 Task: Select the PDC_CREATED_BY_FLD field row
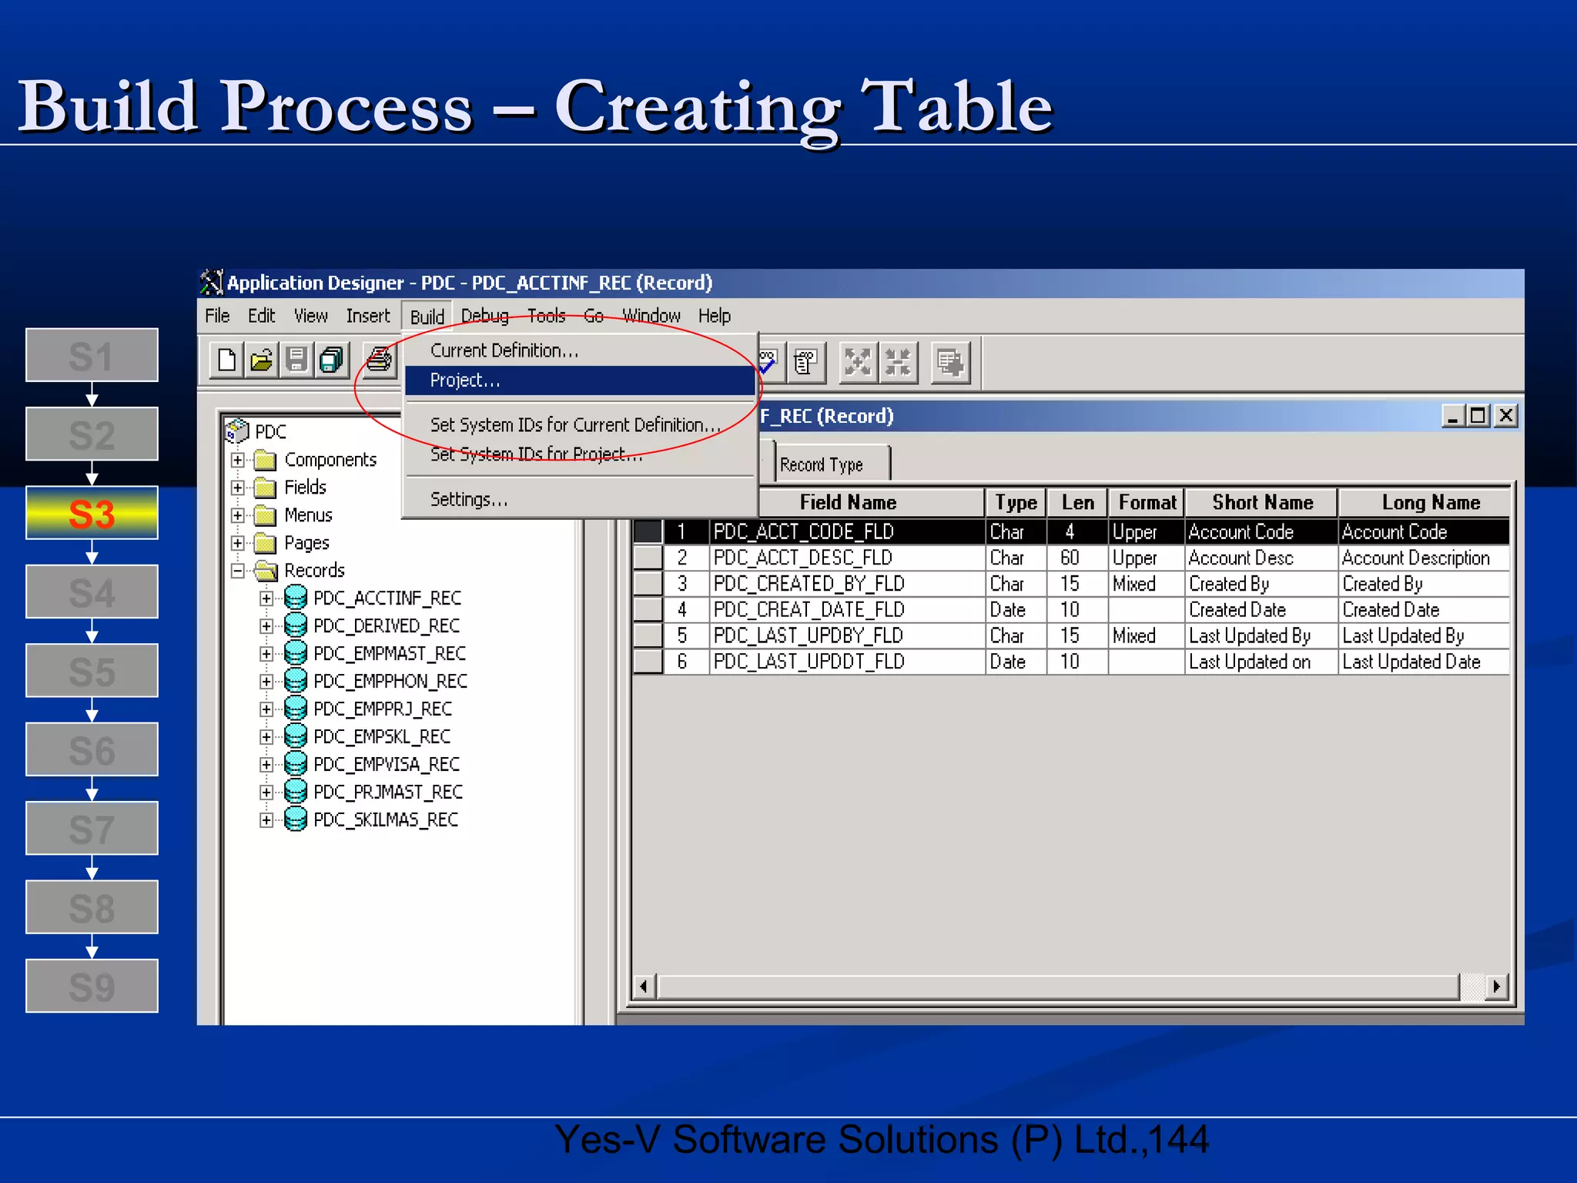(1070, 584)
